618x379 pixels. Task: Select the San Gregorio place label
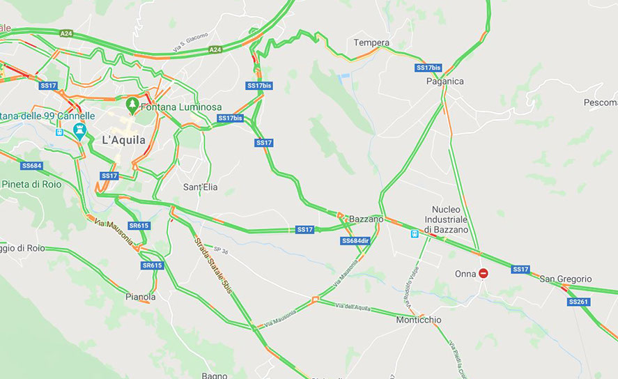click(566, 279)
